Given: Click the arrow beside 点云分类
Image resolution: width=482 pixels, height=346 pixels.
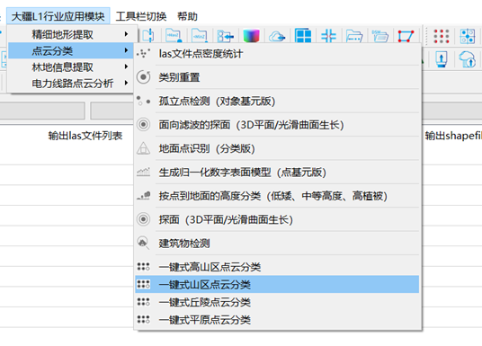Looking at the screenshot, I should tap(126, 50).
